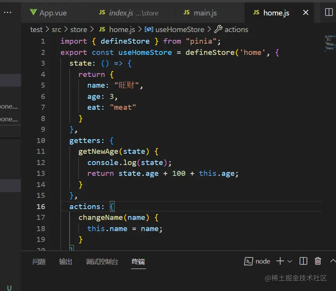Open the store folder breadcrumb dropdown
The width and height of the screenshot is (336, 291).
pos(79,29)
